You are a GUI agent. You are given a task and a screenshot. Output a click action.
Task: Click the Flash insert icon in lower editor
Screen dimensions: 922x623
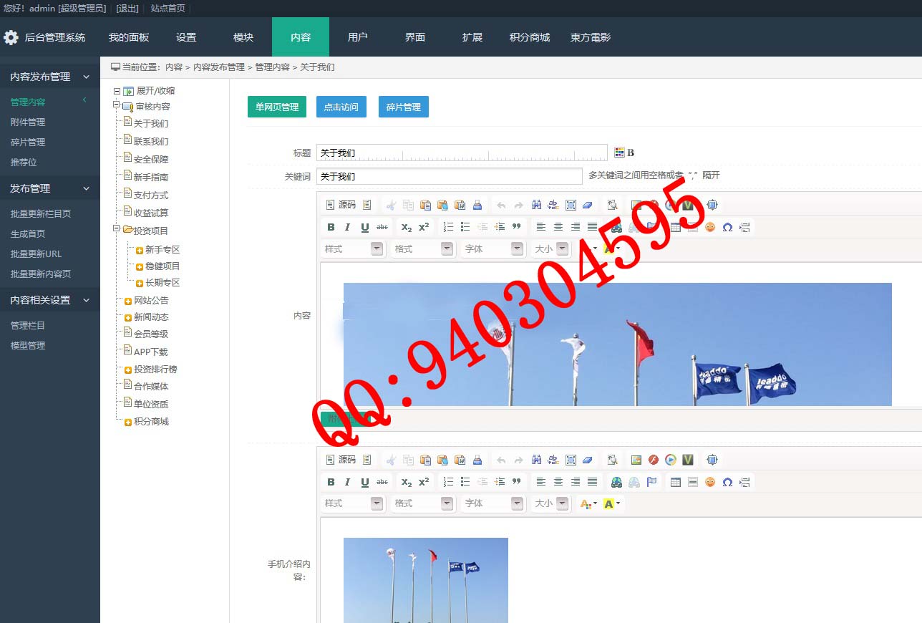(654, 460)
